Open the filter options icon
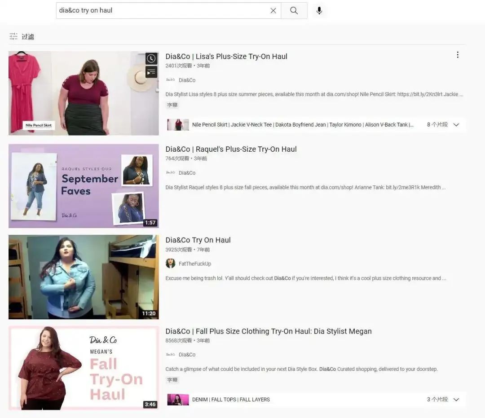485x418 pixels. 13,36
